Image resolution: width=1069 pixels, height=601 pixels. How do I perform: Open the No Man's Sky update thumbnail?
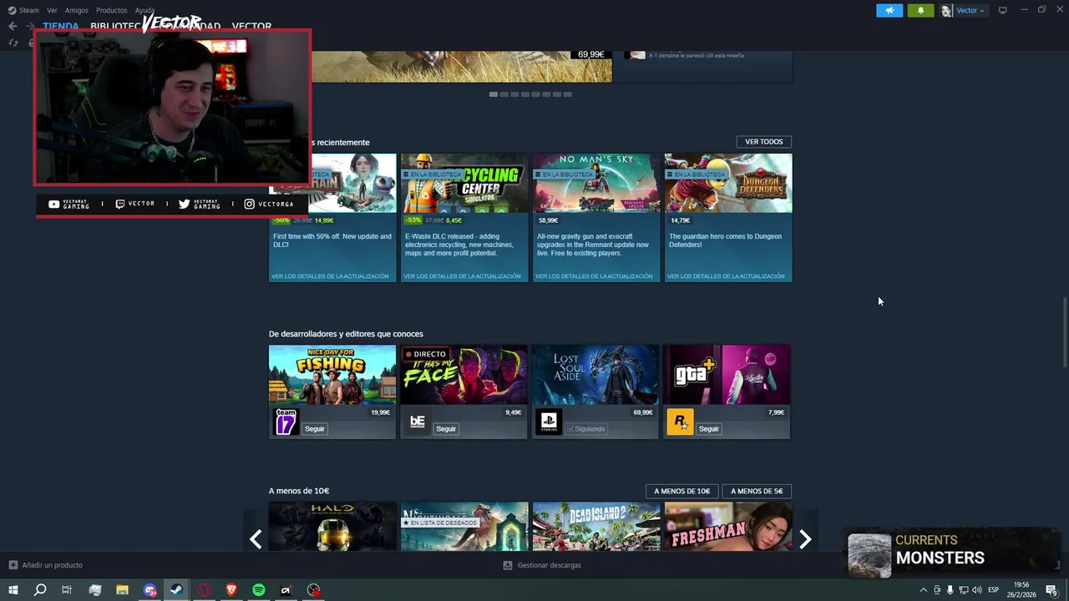[596, 183]
